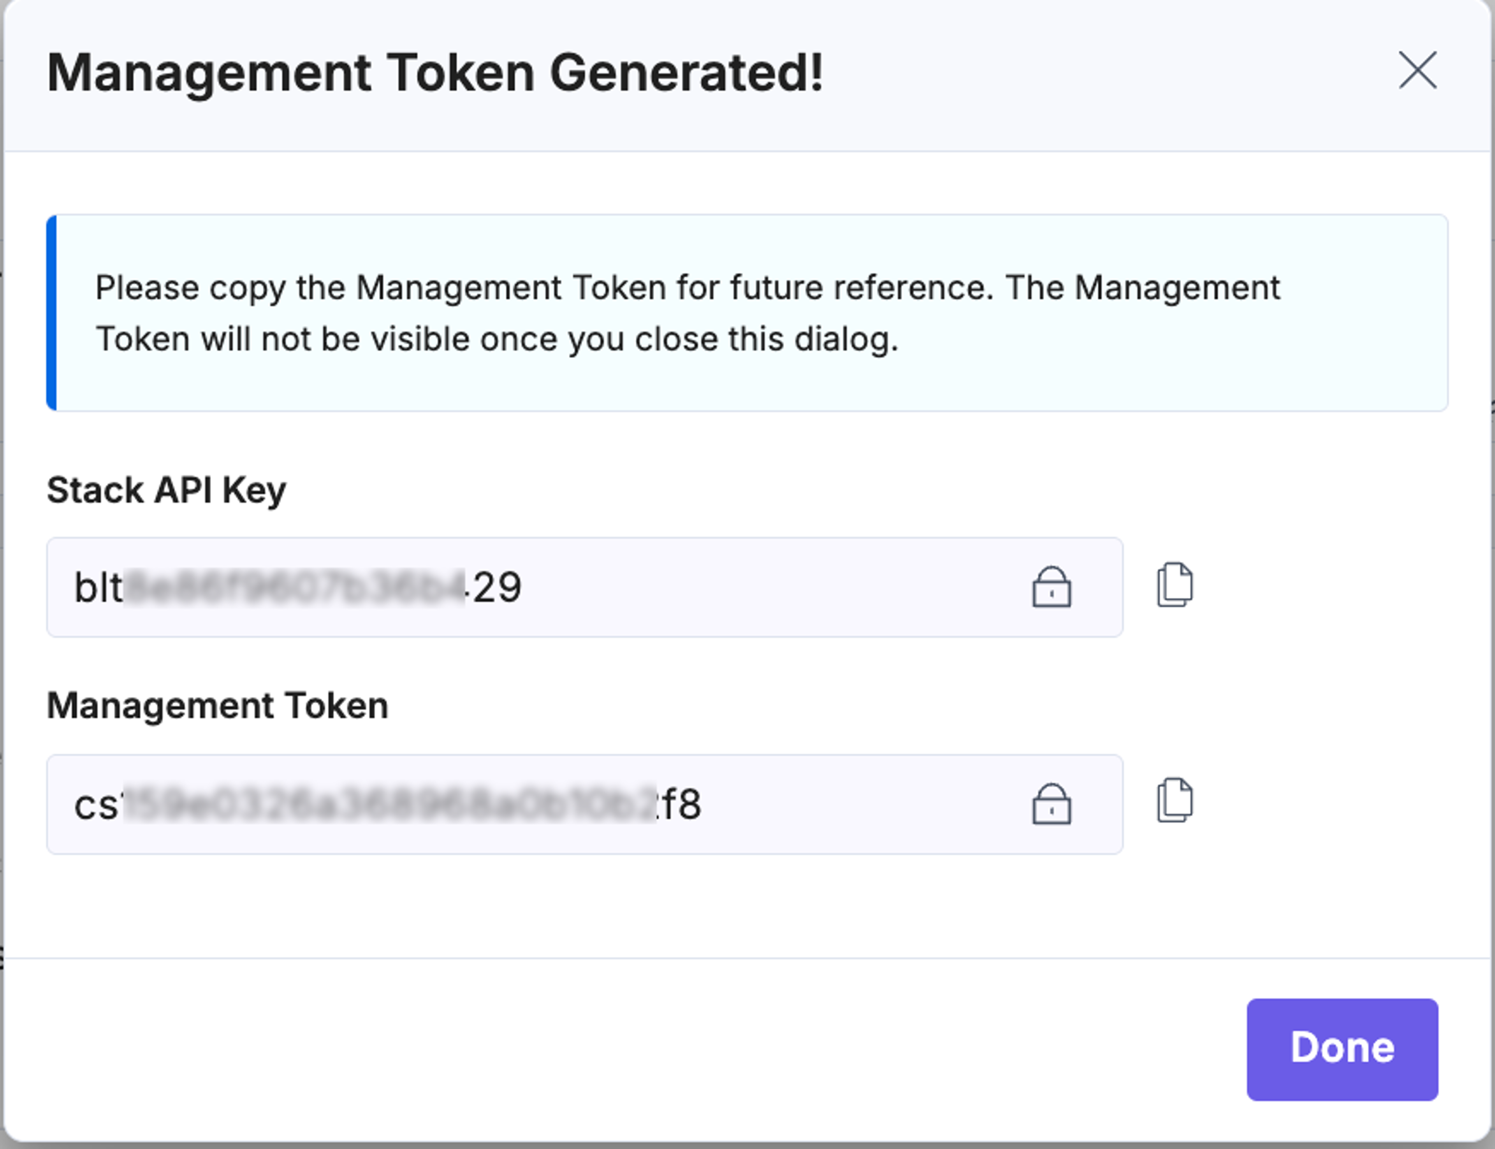Click the 'Management Token Generated!' heading
The image size is (1495, 1149).
click(435, 73)
